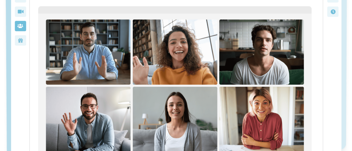Click the light blue strip right of clock sidebar
Viewport: 352px width, 151px height.
pyautogui.click(x=344, y=74)
